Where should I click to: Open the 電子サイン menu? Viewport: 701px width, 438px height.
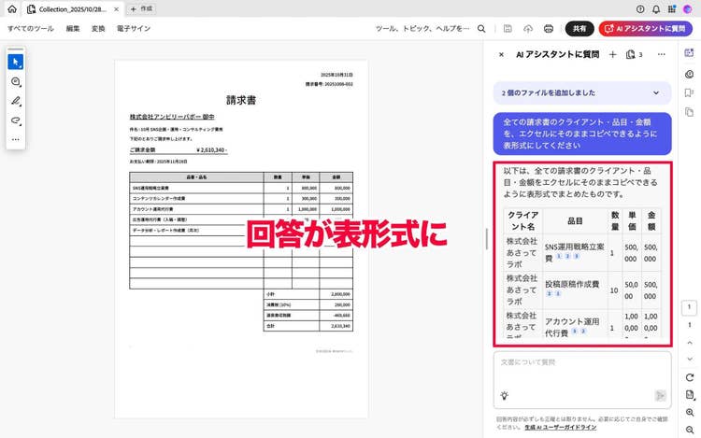tap(134, 29)
